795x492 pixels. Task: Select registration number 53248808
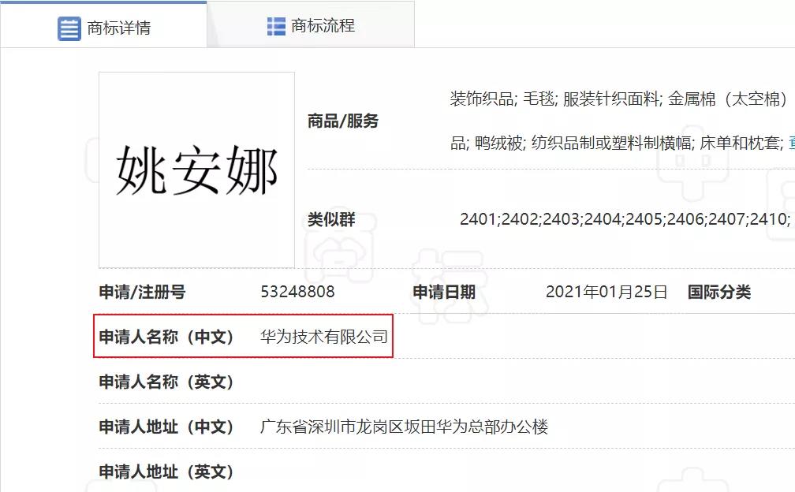click(x=297, y=292)
